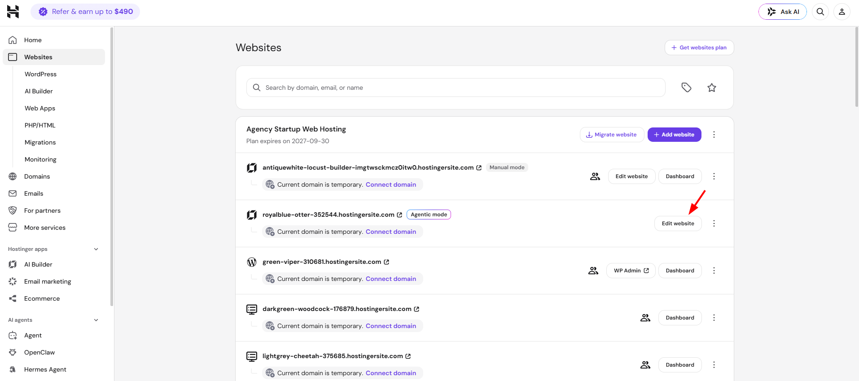859x381 pixels.
Task: Go to Home in sidebar
Action: click(x=54, y=40)
